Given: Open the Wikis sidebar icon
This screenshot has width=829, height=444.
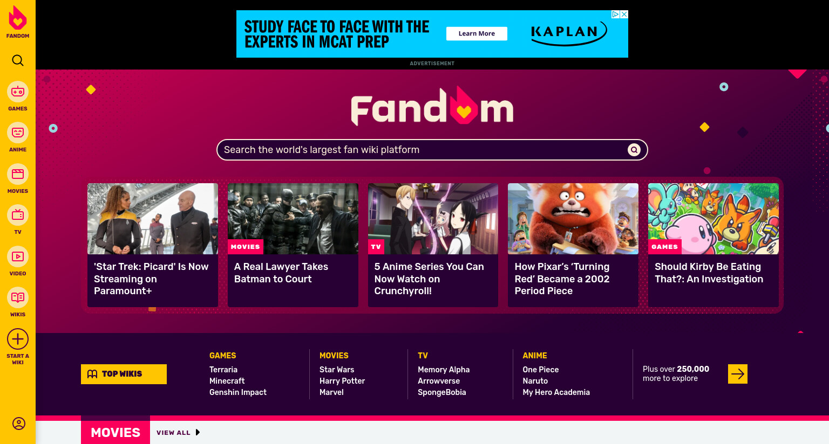Looking at the screenshot, I should tap(18, 297).
